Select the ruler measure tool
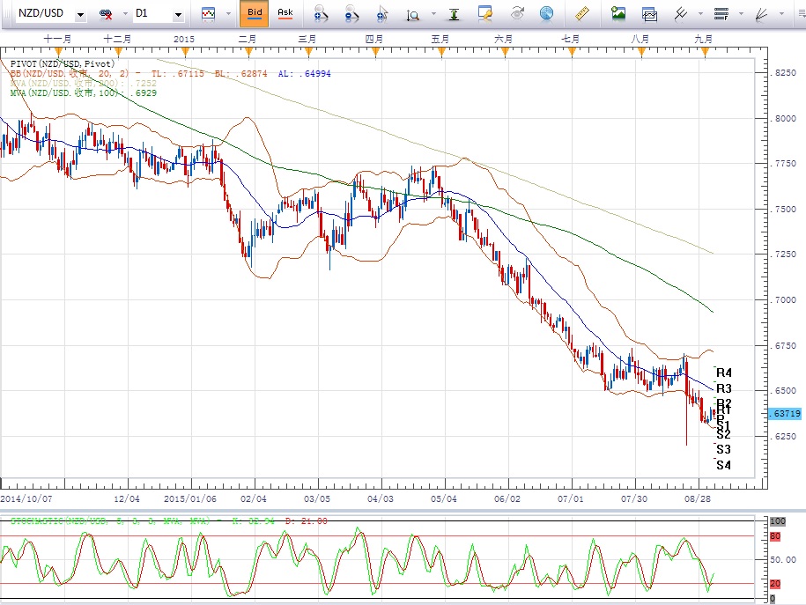 [x=581, y=14]
